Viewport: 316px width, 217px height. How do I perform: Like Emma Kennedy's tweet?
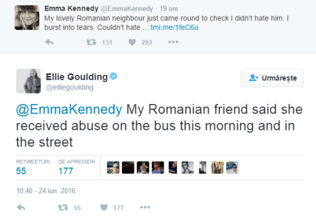[132, 42]
